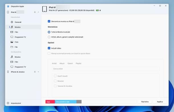
Task: Click the battery charging indicator
Action: pyautogui.click(x=98, y=10)
